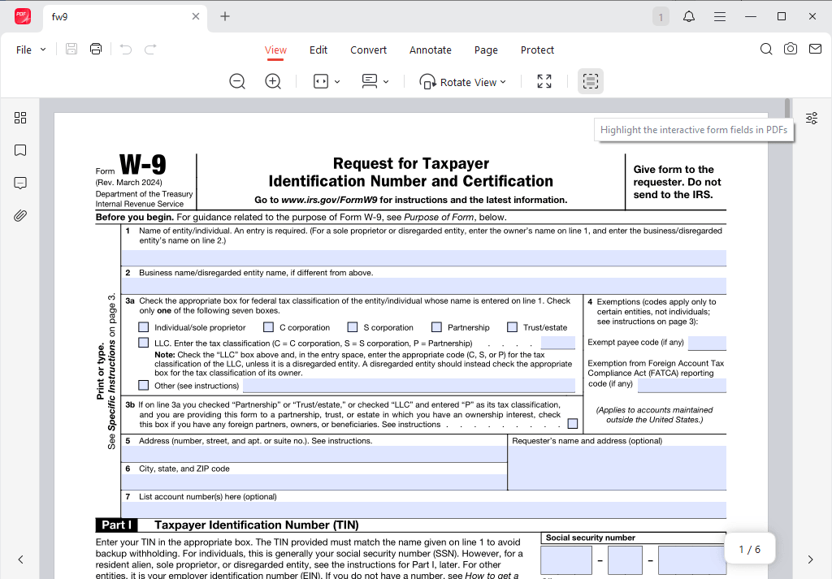This screenshot has width=832, height=579.
Task: Open the Rotate View dropdown
Action: (462, 82)
